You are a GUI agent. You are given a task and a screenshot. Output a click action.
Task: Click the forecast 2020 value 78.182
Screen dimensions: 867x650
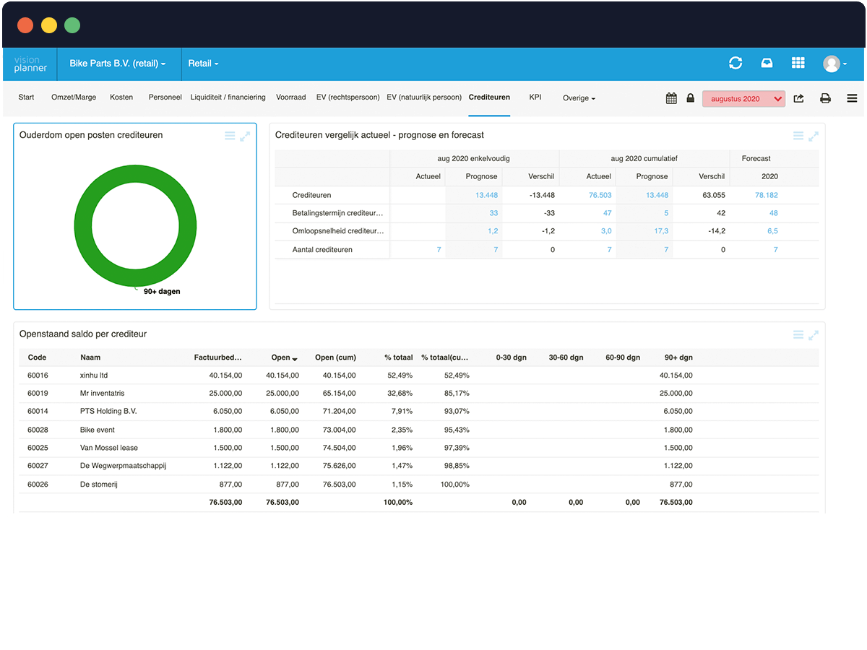[x=766, y=195]
